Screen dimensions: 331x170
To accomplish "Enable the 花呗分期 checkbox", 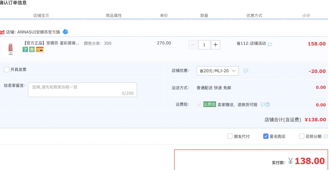I will click(x=302, y=136).
